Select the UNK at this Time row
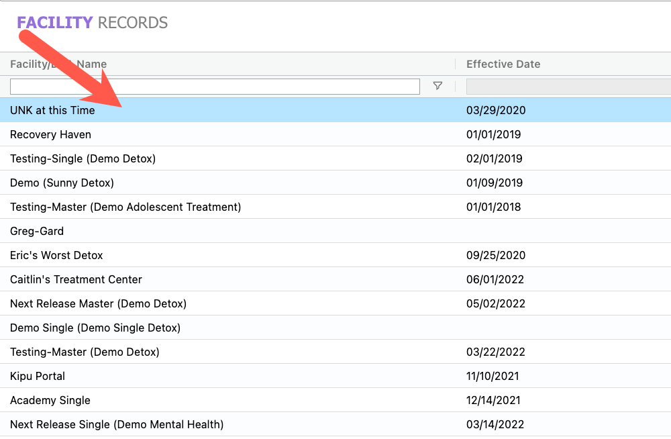Viewport: 671px width, 439px height. 52,111
